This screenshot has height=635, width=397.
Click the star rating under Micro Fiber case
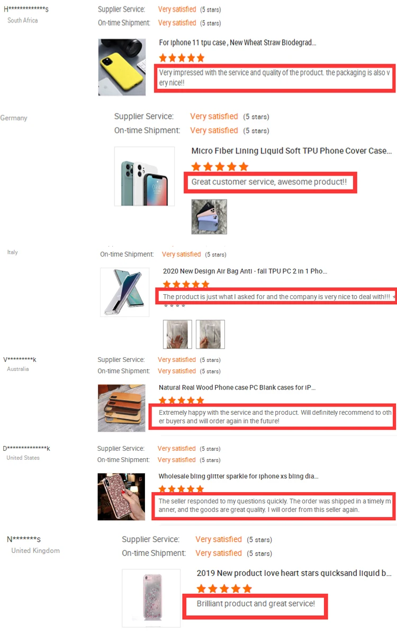click(x=220, y=167)
